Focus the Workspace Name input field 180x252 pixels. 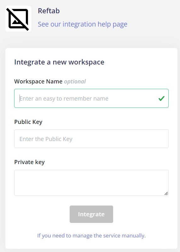coord(91,98)
